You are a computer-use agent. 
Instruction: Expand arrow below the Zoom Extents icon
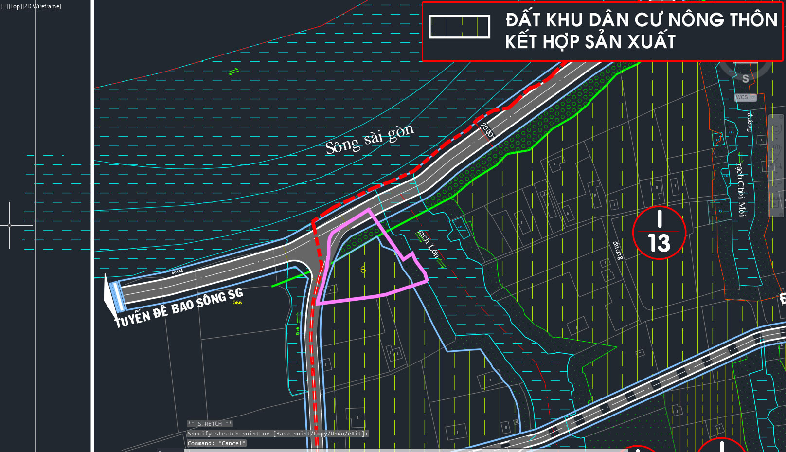(x=776, y=172)
